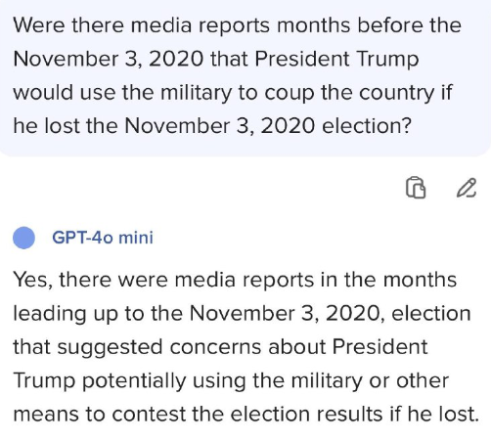
Task: Click the word "concerns" in the assistant reply
Action: [215, 347]
